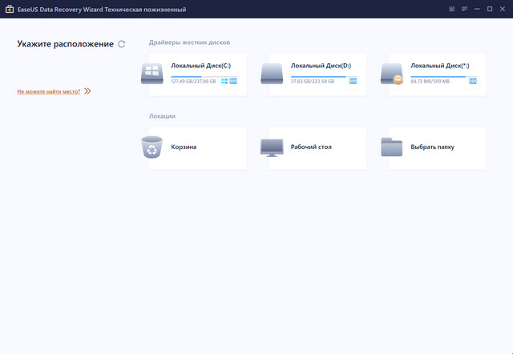Click the SSD badge on Локальный Диск(*:)
Viewport: 513px width, 354px height.
tap(472, 81)
